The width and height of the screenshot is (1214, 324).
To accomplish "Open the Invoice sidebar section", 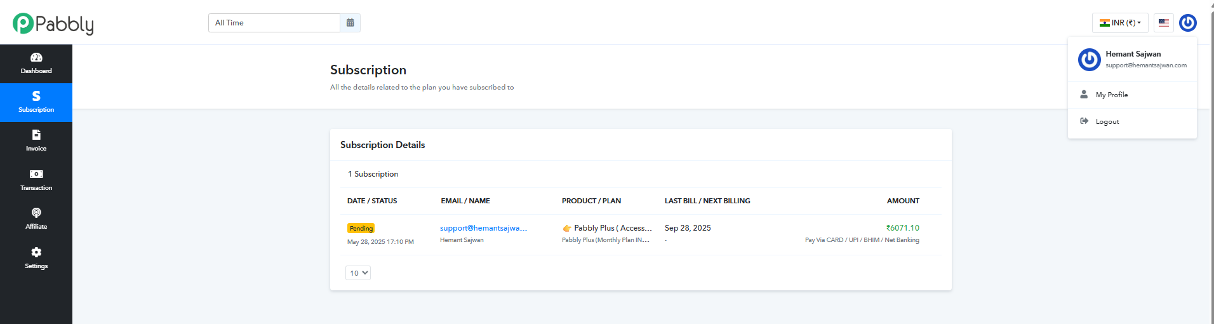I will pyautogui.click(x=36, y=140).
